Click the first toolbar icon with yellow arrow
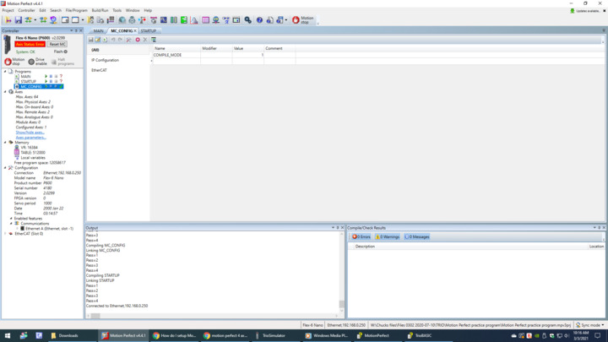The width and height of the screenshot is (608, 342). point(8,19)
